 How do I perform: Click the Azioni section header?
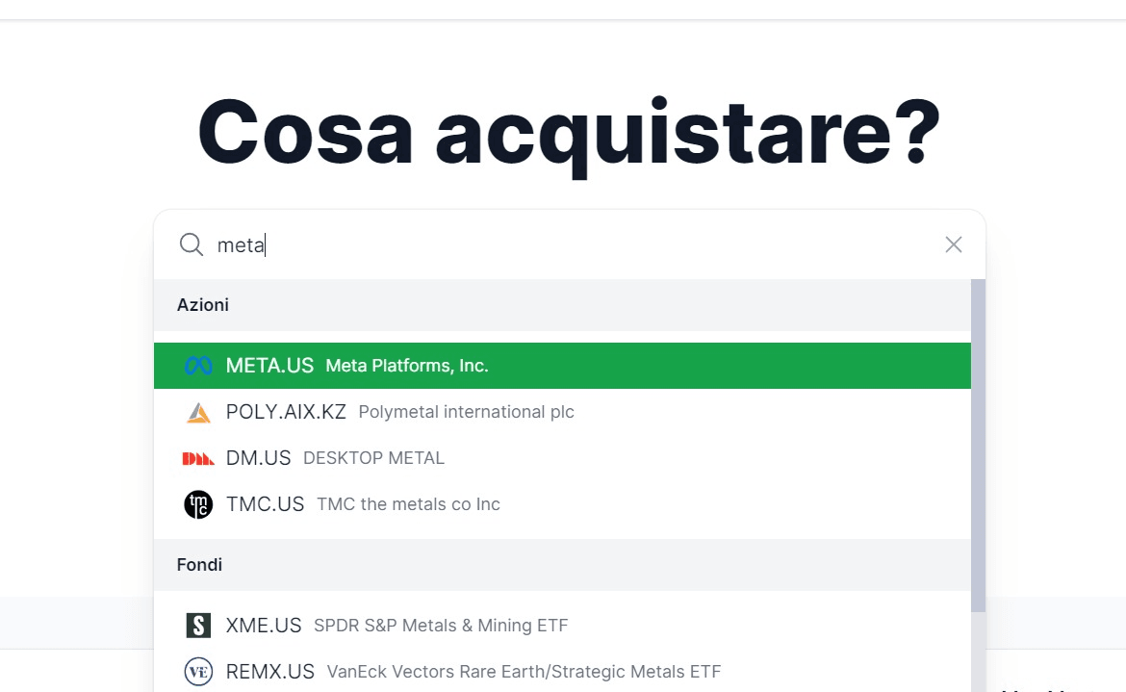pos(203,305)
